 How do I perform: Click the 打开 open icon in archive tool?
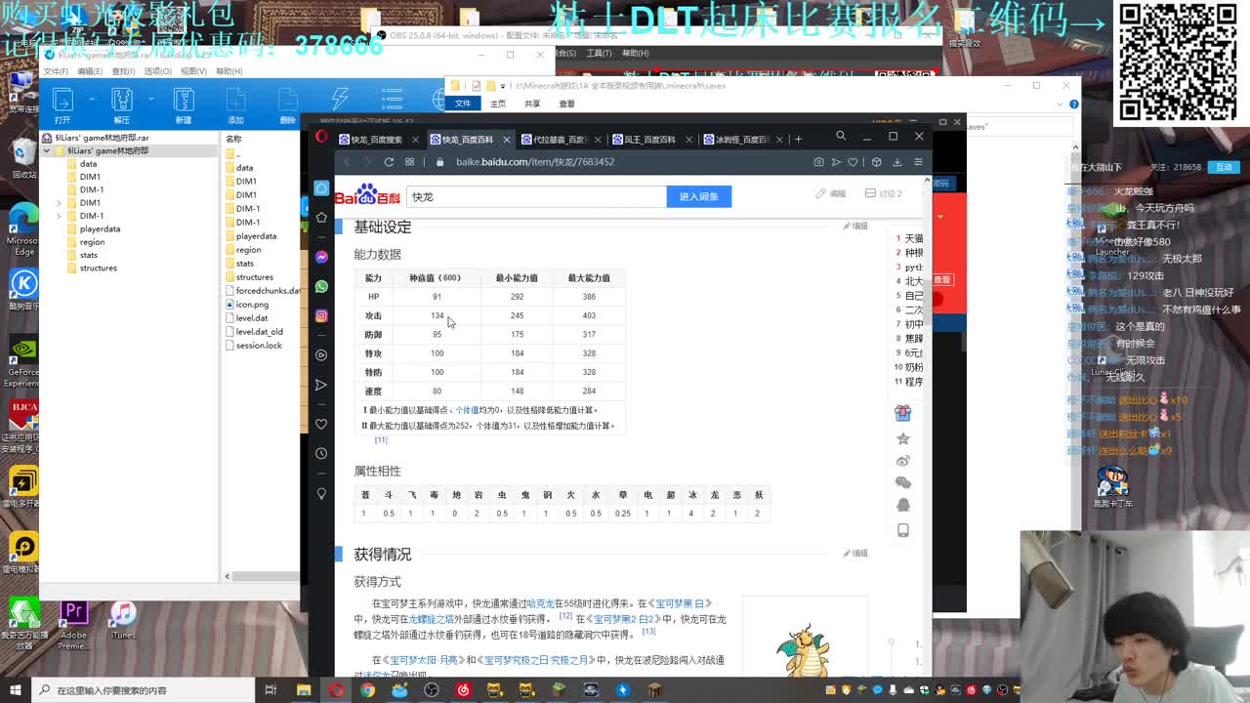[x=62, y=105]
